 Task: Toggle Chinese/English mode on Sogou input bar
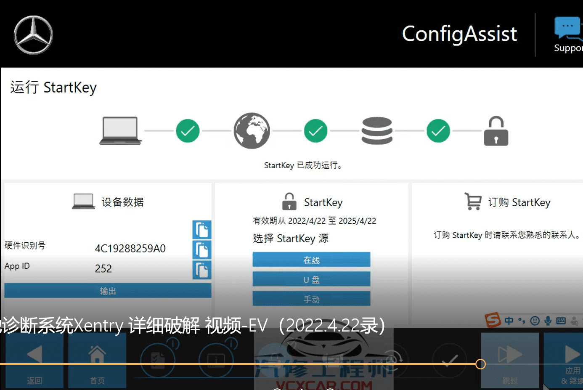509,321
